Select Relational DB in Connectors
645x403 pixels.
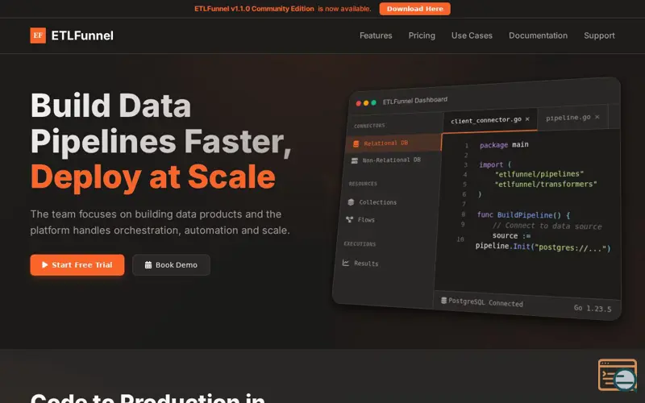[x=393, y=143]
